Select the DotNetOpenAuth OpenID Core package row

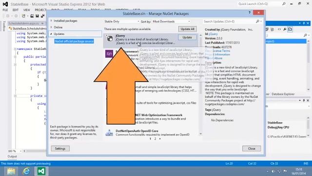151,132
